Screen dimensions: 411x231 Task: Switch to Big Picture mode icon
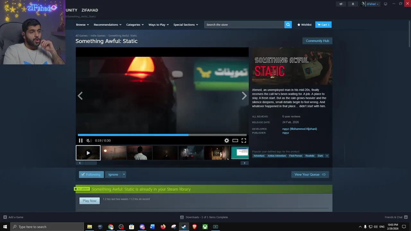[386, 4]
